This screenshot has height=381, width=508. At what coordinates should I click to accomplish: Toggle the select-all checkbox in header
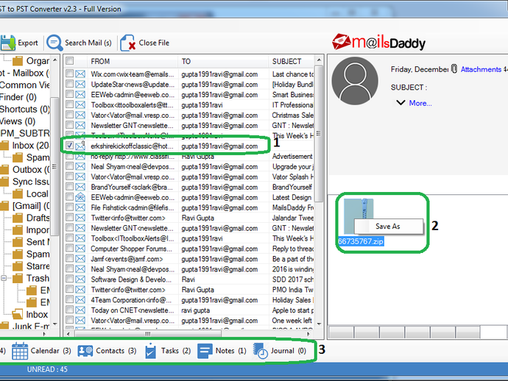click(69, 61)
